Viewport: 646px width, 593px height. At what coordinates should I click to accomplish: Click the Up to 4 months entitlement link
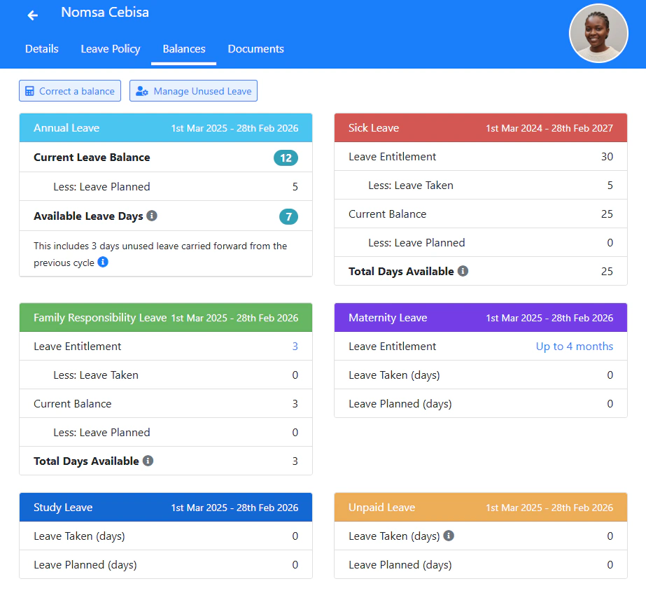pos(574,346)
